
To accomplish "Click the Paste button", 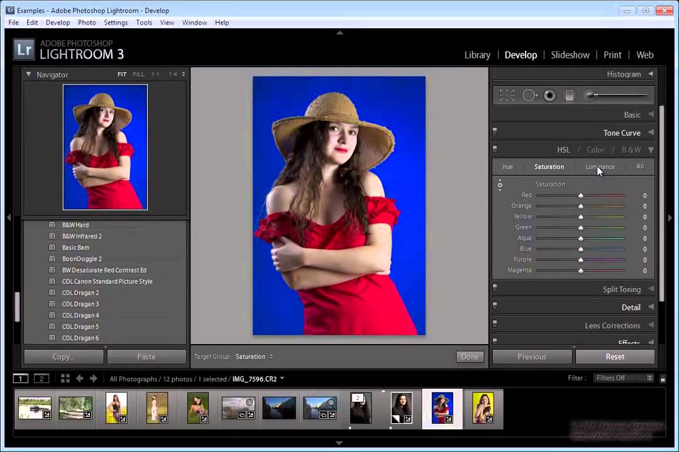I will [x=146, y=357].
